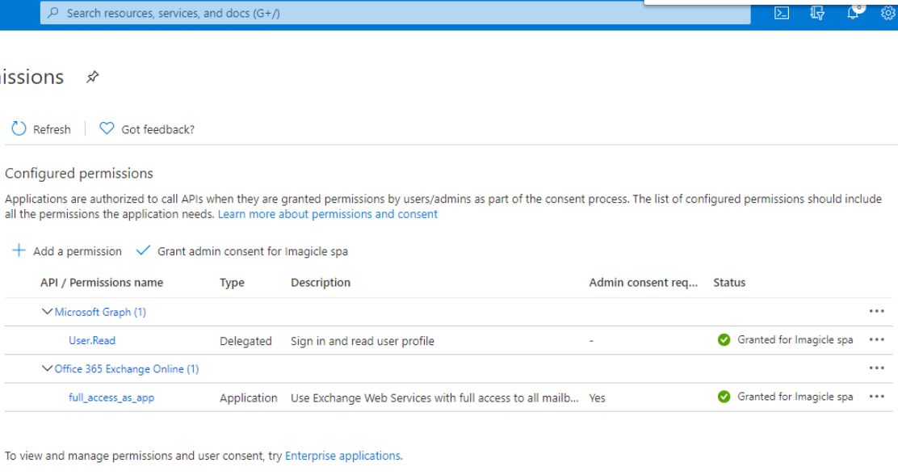Open the directory and subscription filter

point(816,13)
